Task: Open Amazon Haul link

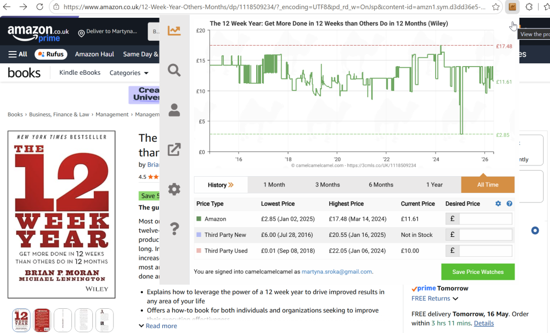Action: (x=95, y=54)
